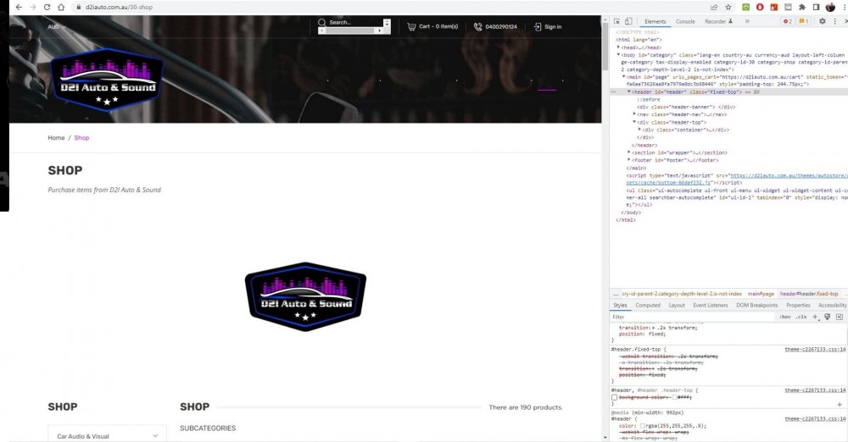848x442 pixels.
Task: Click the #ffff background-color swatch
Action: pyautogui.click(x=674, y=397)
